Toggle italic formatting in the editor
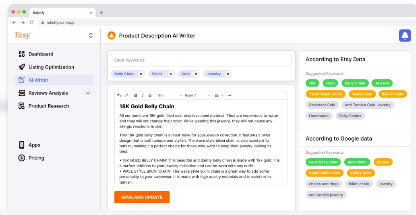416x215 pixels. 143,95
